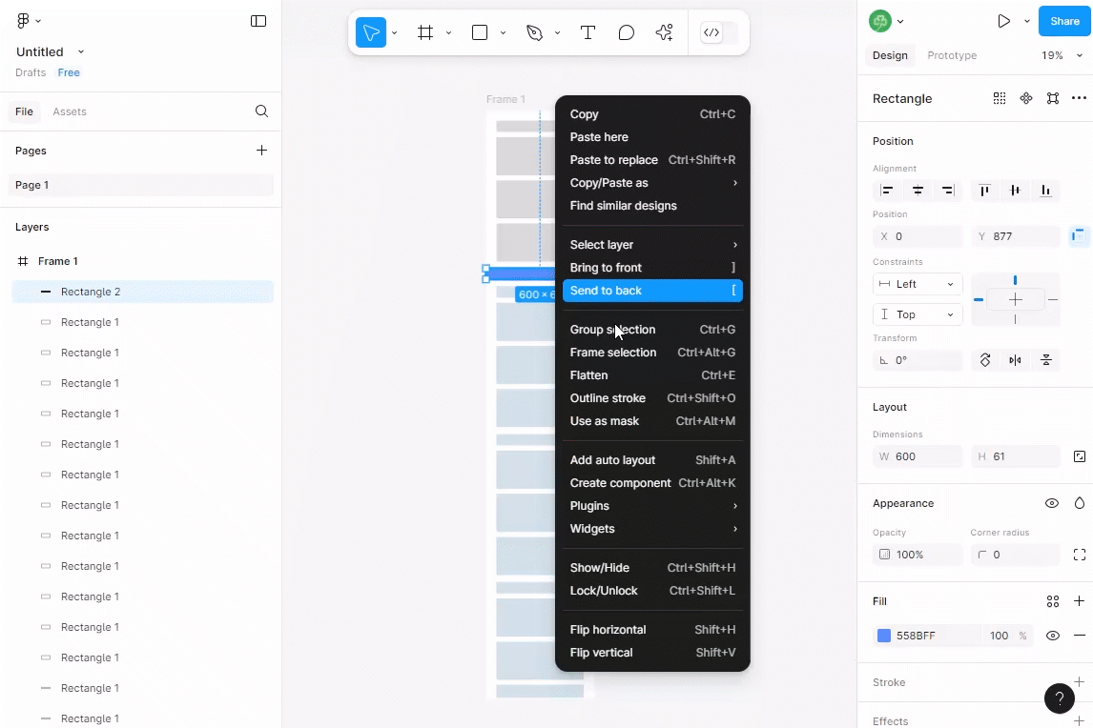Choose Bring to front in context menu
Viewport: 1093px width, 728px height.
coord(652,268)
